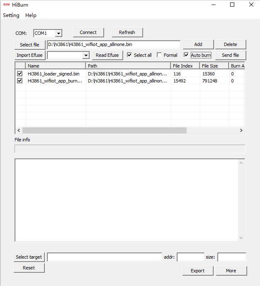
Task: Click the file list horizontal scrollbar thumb
Action: [104, 131]
